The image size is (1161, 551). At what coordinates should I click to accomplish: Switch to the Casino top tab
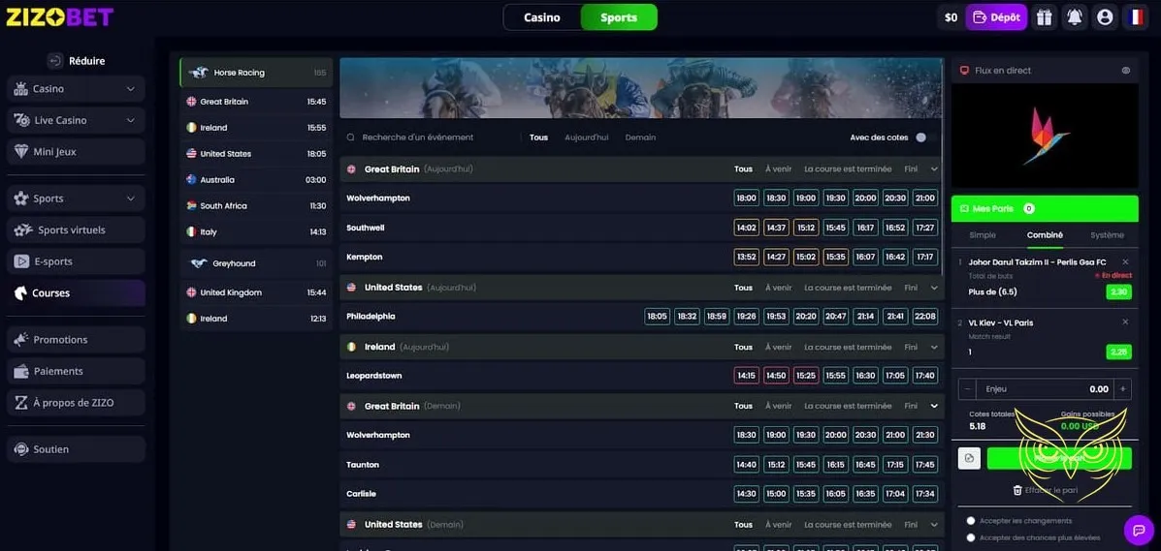click(x=542, y=17)
